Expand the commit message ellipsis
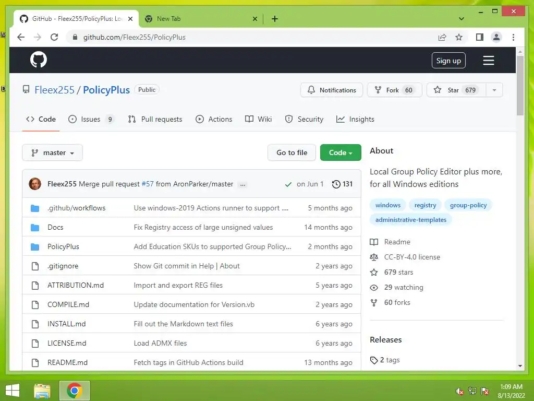 click(x=242, y=184)
